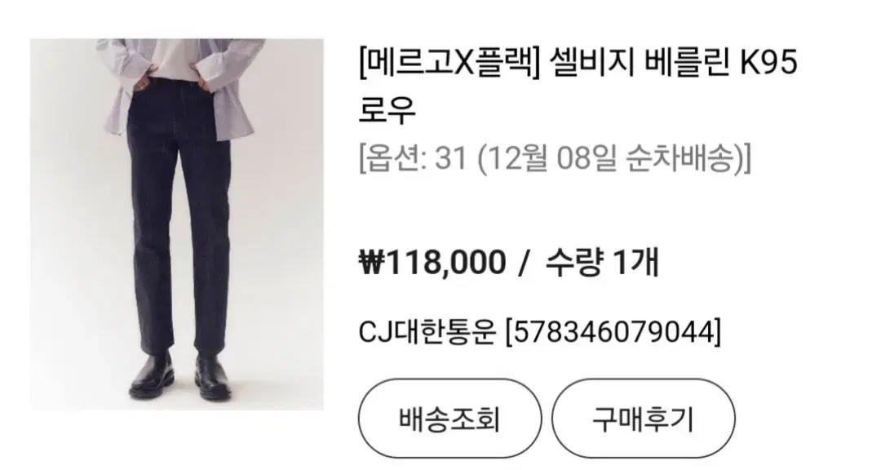Click the K95 model code in title
Image resolution: width=881 pixels, height=470 pixels.
coord(768,63)
